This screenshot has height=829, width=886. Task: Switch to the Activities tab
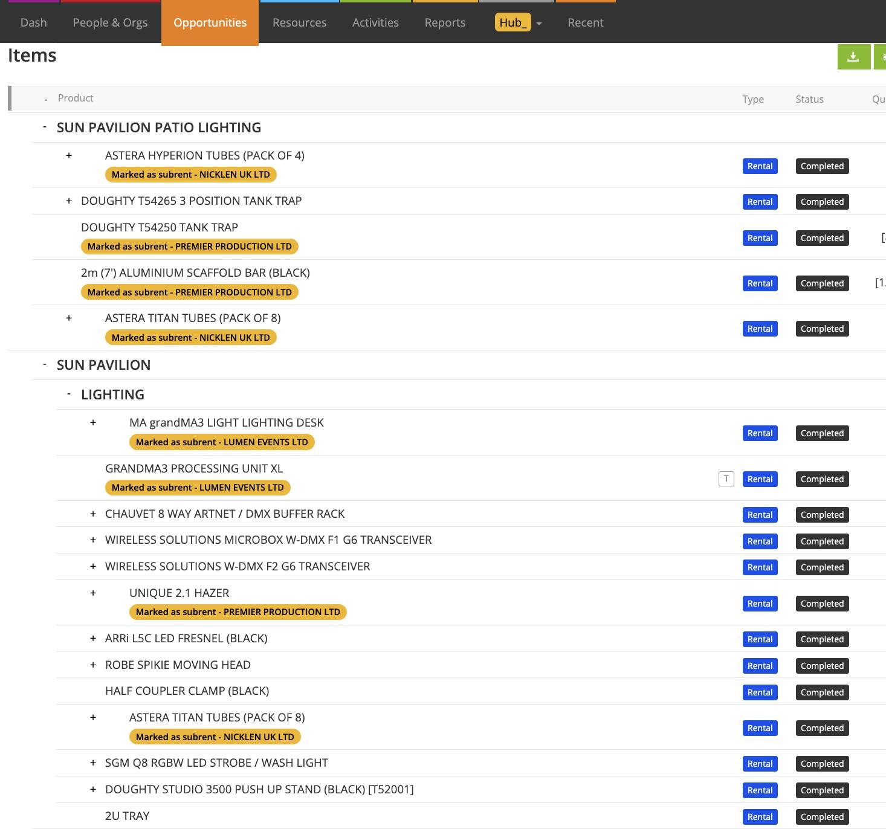point(375,23)
